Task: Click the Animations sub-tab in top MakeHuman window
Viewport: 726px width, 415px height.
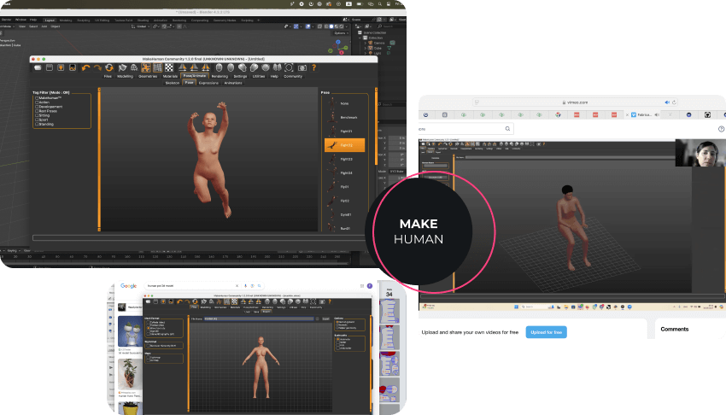Action: coord(233,83)
